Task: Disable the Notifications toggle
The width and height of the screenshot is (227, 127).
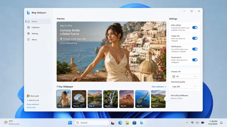Action: 195,49
